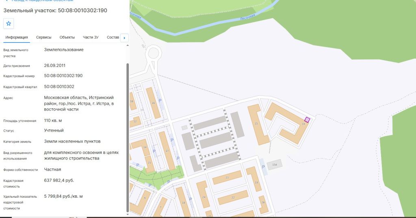Image resolution: width=416 pixels, height=218 pixels.
Task: Click the Категория земель label
Action: point(17,142)
